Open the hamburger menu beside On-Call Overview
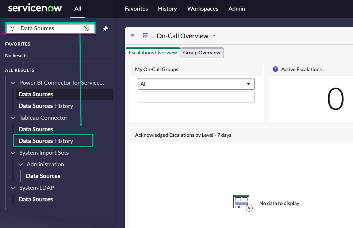This screenshot has height=228, width=353. (133, 36)
